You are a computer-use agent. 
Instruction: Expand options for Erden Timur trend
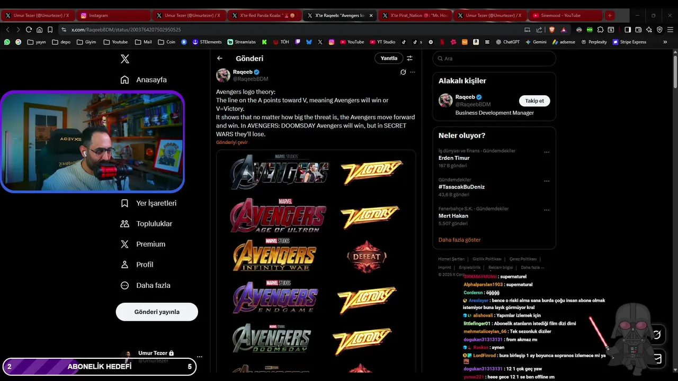coord(547,152)
